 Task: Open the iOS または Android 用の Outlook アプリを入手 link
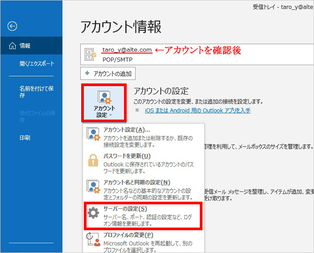198,110
